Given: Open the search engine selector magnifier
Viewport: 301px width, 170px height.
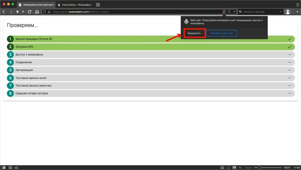Looking at the screenshot, I should (240, 12).
